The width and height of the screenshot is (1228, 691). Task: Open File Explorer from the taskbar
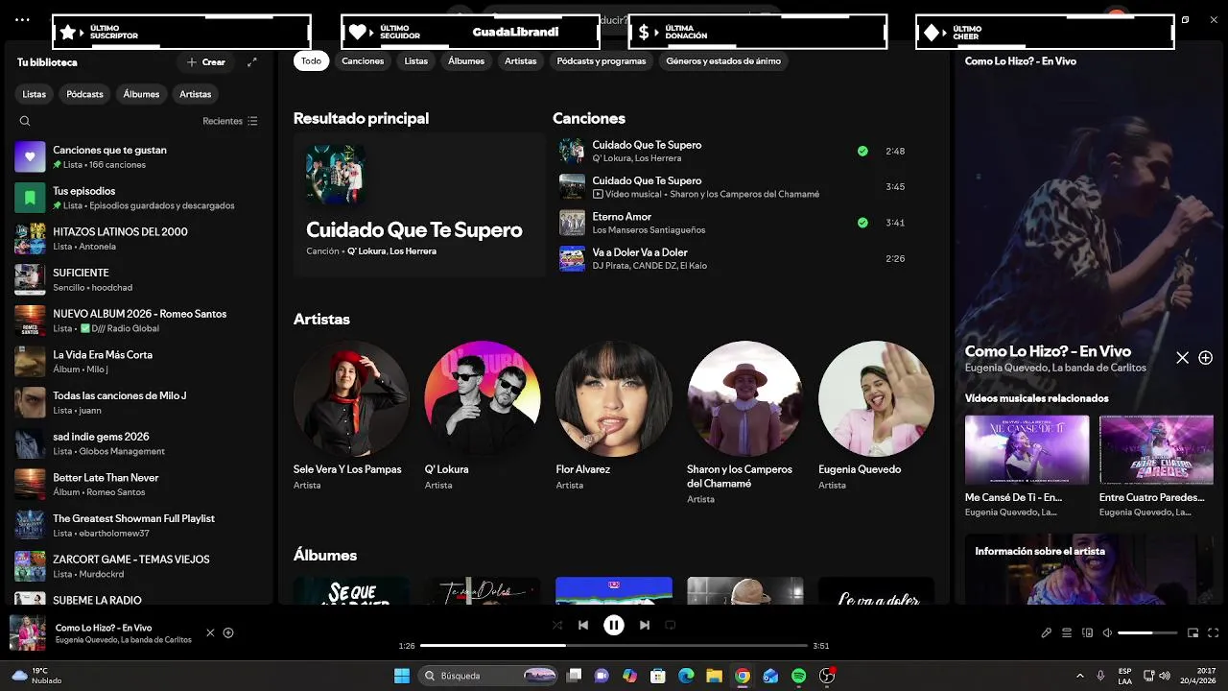point(714,676)
